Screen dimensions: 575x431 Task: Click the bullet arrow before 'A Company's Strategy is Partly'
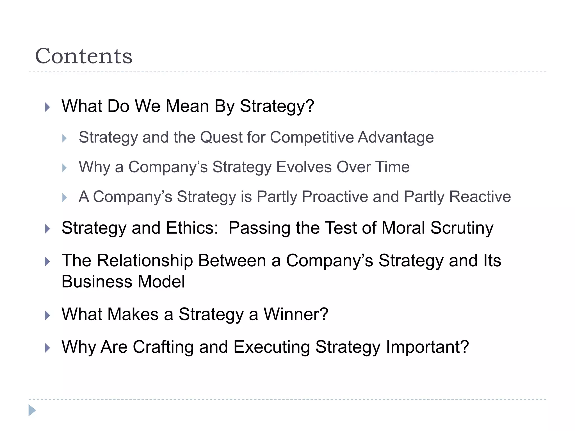[x=65, y=198]
